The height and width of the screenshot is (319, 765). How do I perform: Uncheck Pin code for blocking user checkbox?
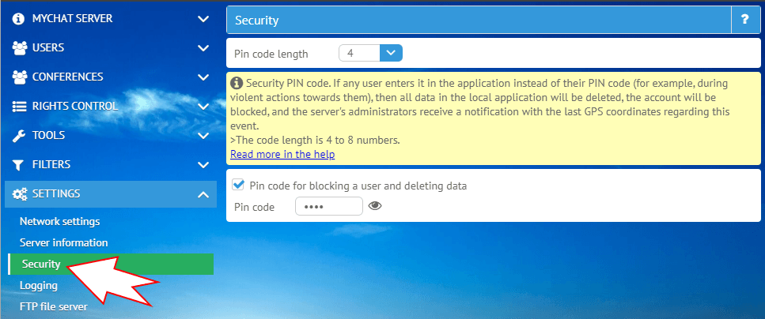(x=237, y=186)
